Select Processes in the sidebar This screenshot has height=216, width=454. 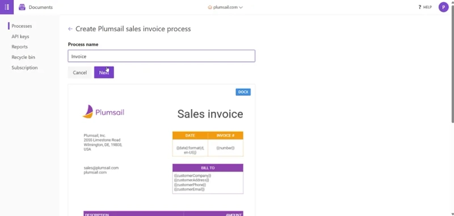22,26
